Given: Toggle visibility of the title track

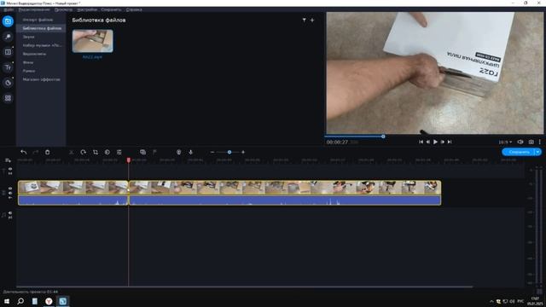Looking at the screenshot, I should tap(10, 169).
